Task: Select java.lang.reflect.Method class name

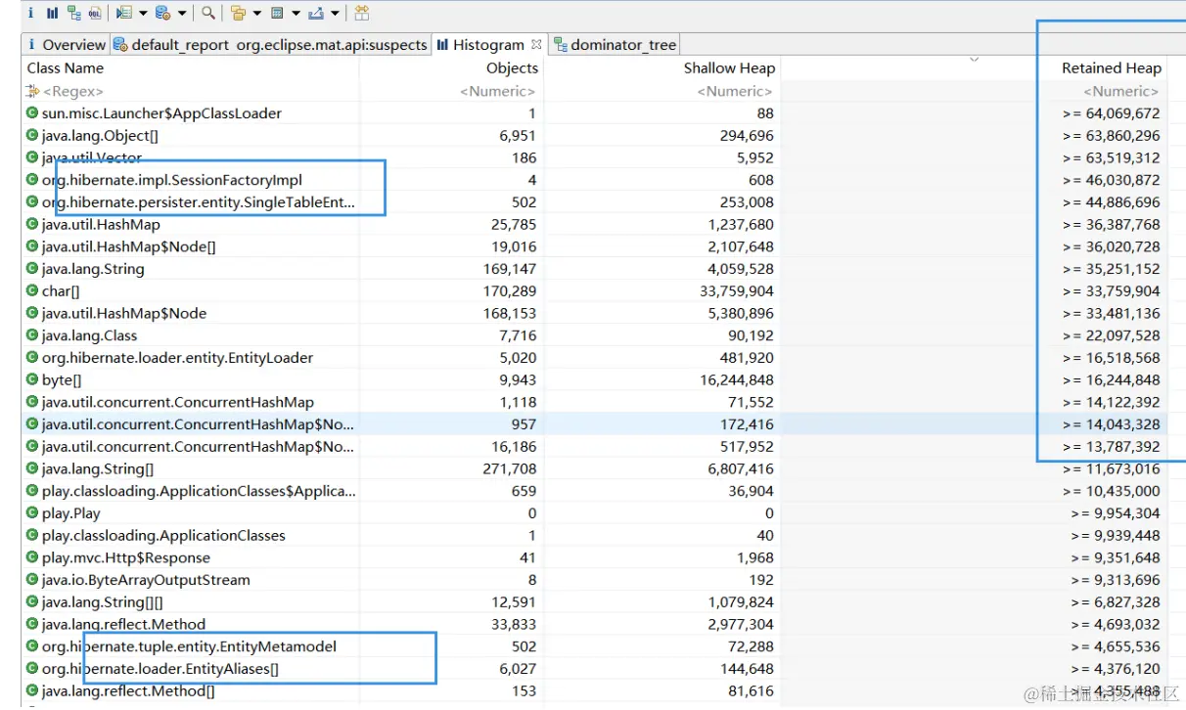Action: coord(124,624)
